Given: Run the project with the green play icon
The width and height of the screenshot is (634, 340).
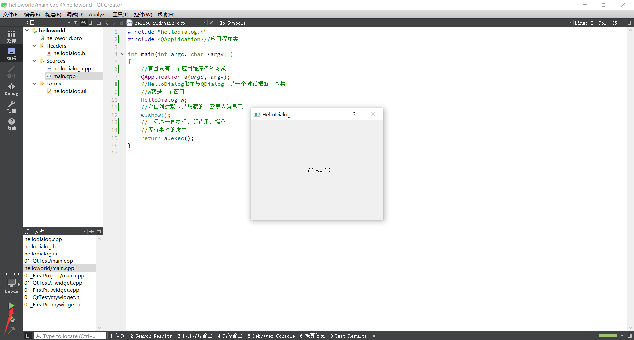Looking at the screenshot, I should point(11,305).
